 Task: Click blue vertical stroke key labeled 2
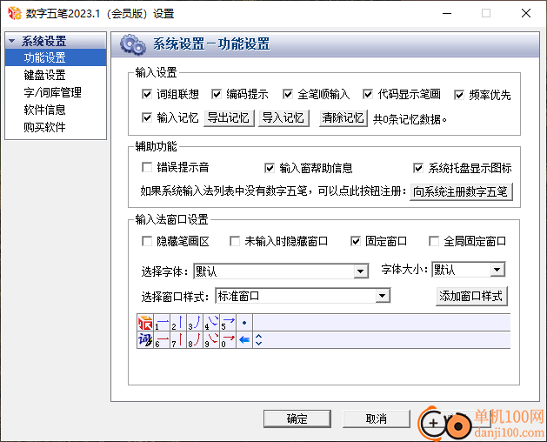[178, 323]
